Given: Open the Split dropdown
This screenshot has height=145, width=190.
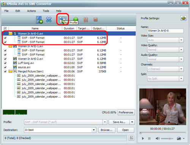Looking at the screenshot, I should (x=181, y=79).
